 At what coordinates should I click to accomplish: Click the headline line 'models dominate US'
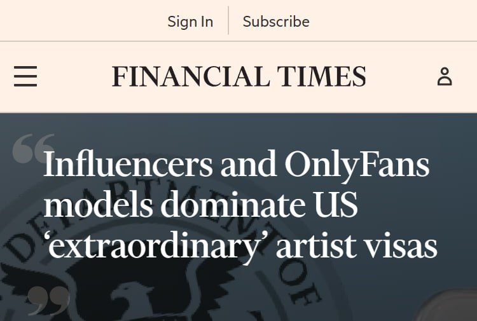coord(200,206)
